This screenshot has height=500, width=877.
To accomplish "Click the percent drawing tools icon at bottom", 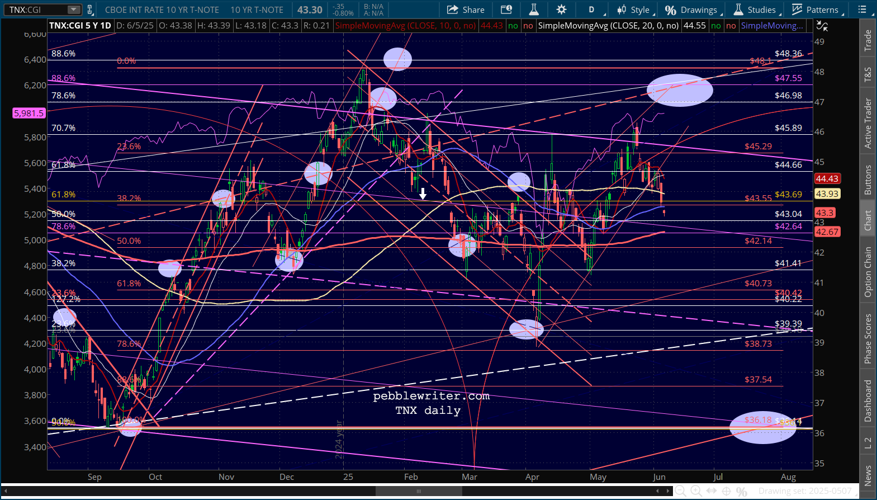I will (742, 491).
